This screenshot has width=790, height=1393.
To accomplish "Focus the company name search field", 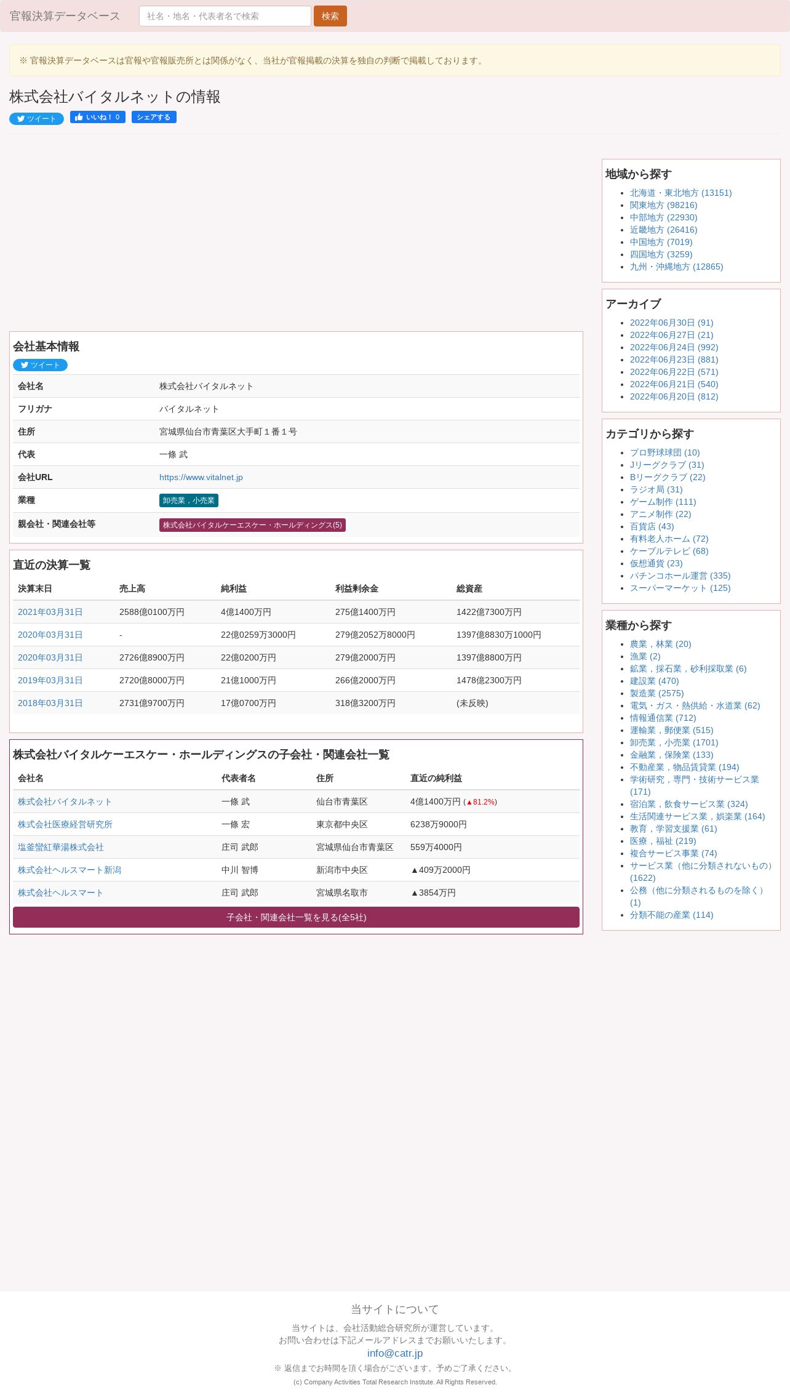I will pos(225,16).
